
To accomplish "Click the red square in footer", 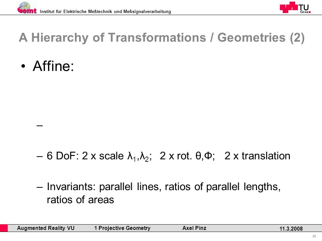I will click(4, 228).
